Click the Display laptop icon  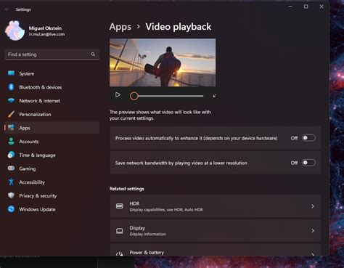(120, 231)
